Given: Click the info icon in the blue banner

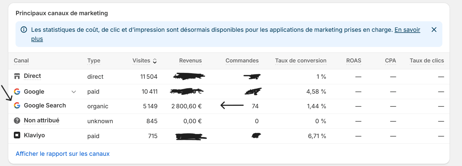Looking at the screenshot, I should tap(24, 30).
